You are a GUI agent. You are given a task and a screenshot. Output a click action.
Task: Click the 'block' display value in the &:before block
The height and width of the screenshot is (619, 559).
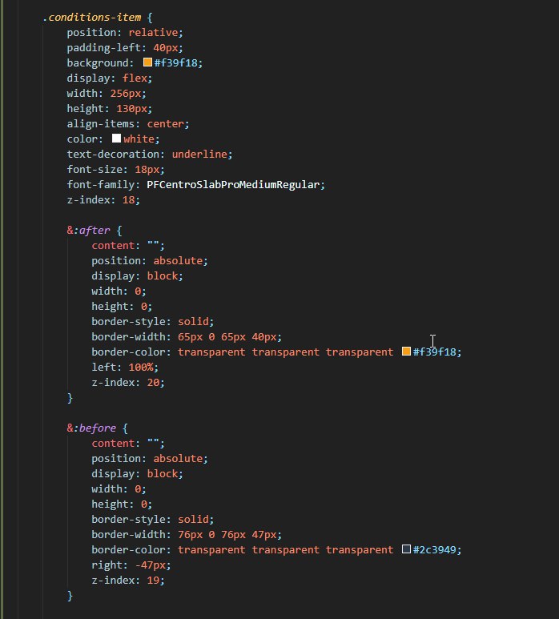pos(163,474)
